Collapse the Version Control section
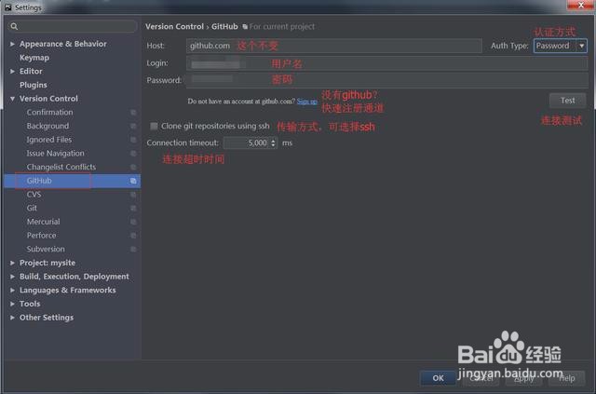This screenshot has width=596, height=394. pyautogui.click(x=12, y=99)
